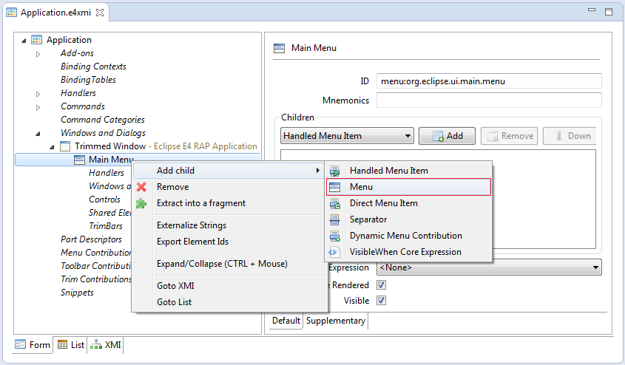Click the Direct Menu Item icon
Screen dimensions: 625x365
pyautogui.click(x=335, y=203)
